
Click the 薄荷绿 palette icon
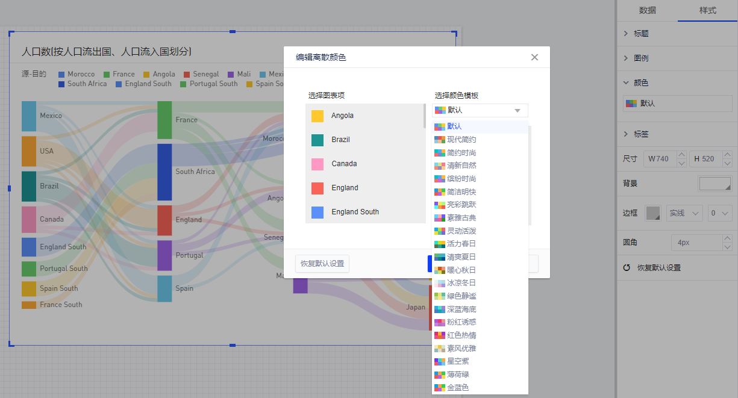coord(440,375)
